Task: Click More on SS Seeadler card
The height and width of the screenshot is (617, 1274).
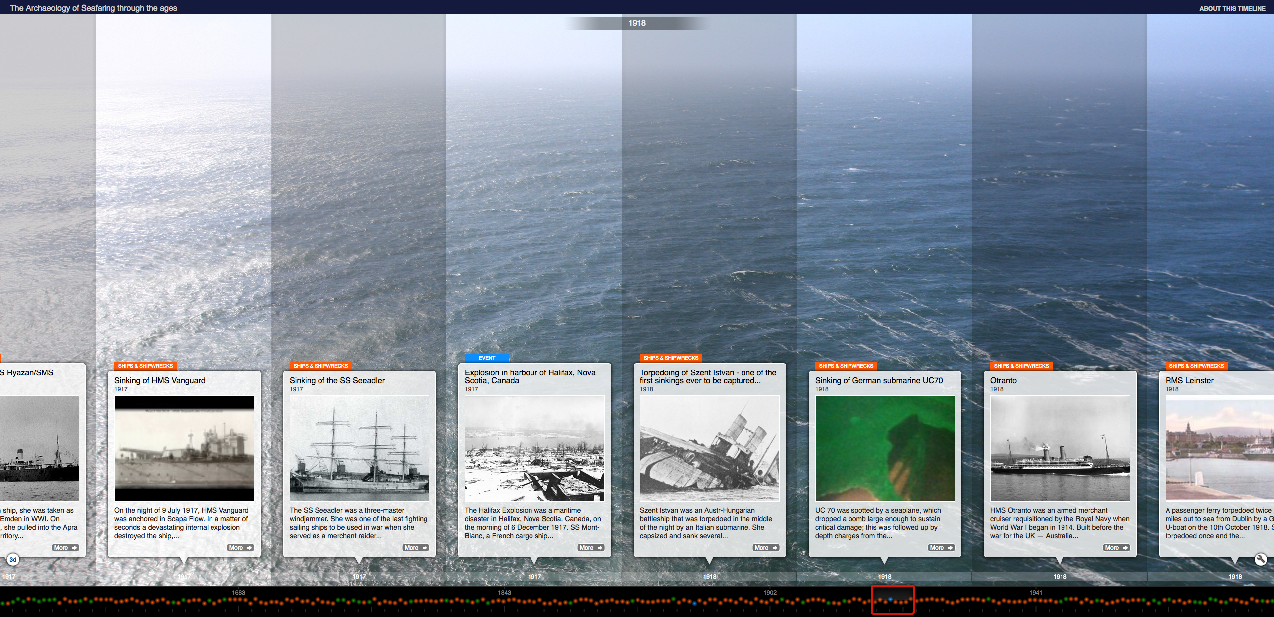Action: 416,548
